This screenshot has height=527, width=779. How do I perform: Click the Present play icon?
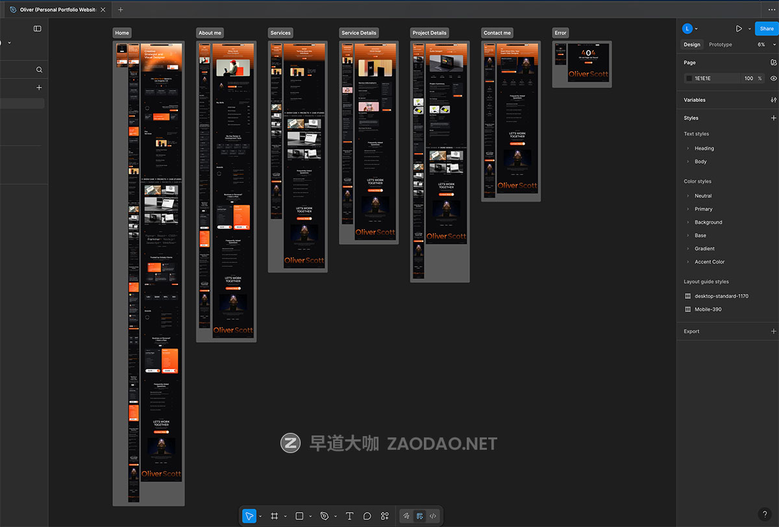click(739, 29)
